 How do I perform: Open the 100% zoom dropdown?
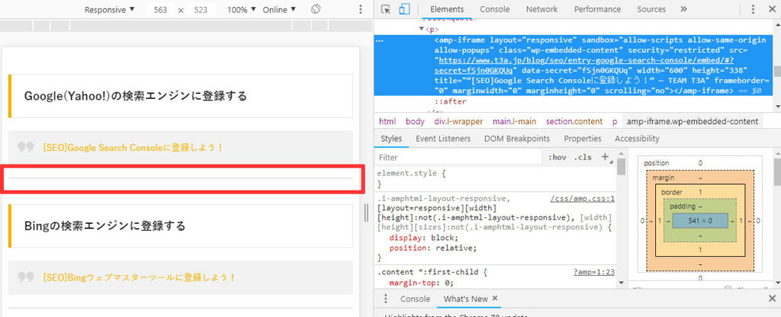coord(243,10)
